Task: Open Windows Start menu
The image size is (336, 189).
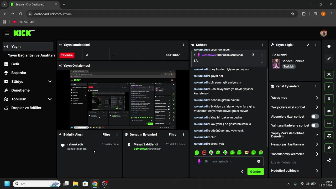Action: tap(7, 184)
